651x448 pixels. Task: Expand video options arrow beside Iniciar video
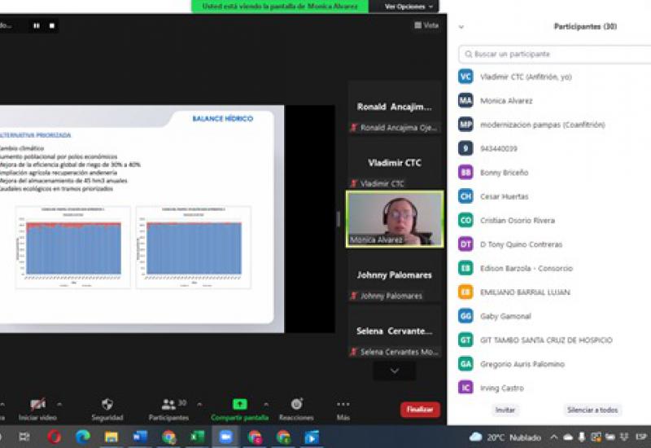point(59,403)
